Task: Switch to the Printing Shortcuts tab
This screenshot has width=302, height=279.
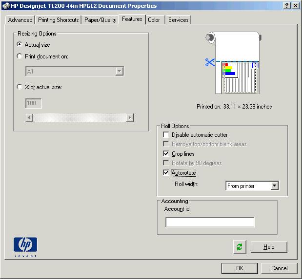Action: [x=59, y=20]
